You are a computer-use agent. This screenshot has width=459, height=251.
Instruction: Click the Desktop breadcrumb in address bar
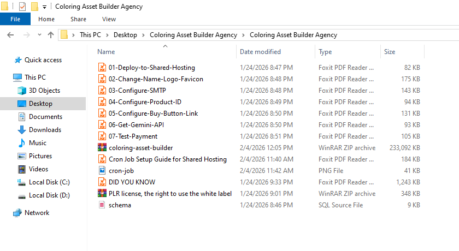point(125,35)
